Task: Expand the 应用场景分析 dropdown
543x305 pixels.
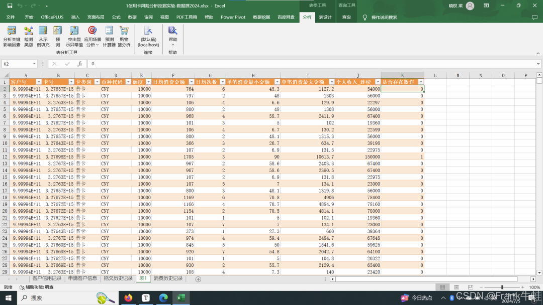Action: pos(93,36)
